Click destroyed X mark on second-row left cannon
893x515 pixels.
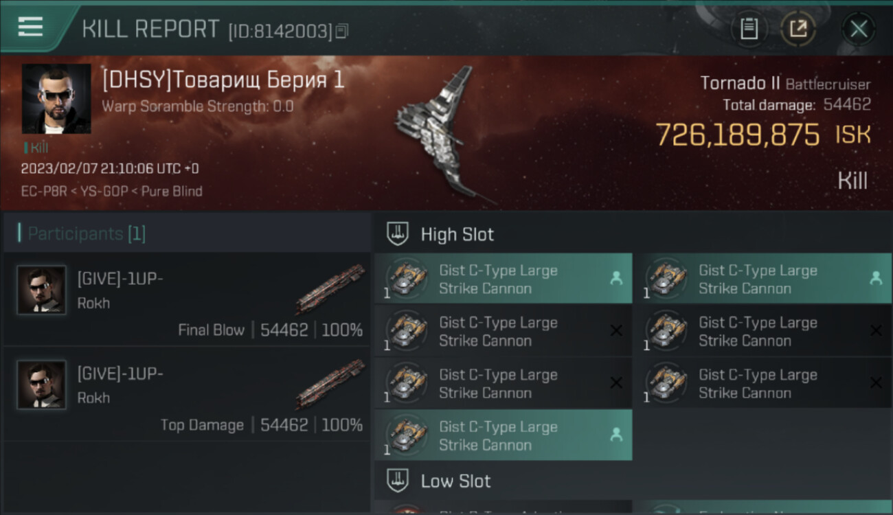(616, 331)
